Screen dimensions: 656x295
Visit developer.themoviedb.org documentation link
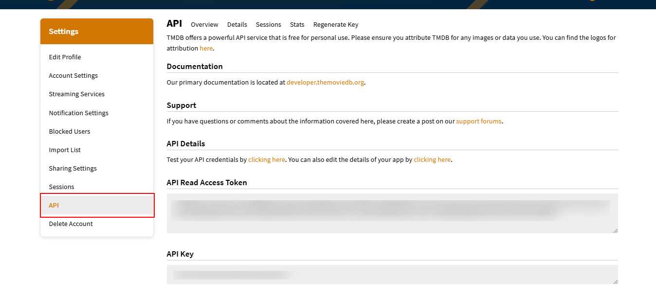coord(325,82)
